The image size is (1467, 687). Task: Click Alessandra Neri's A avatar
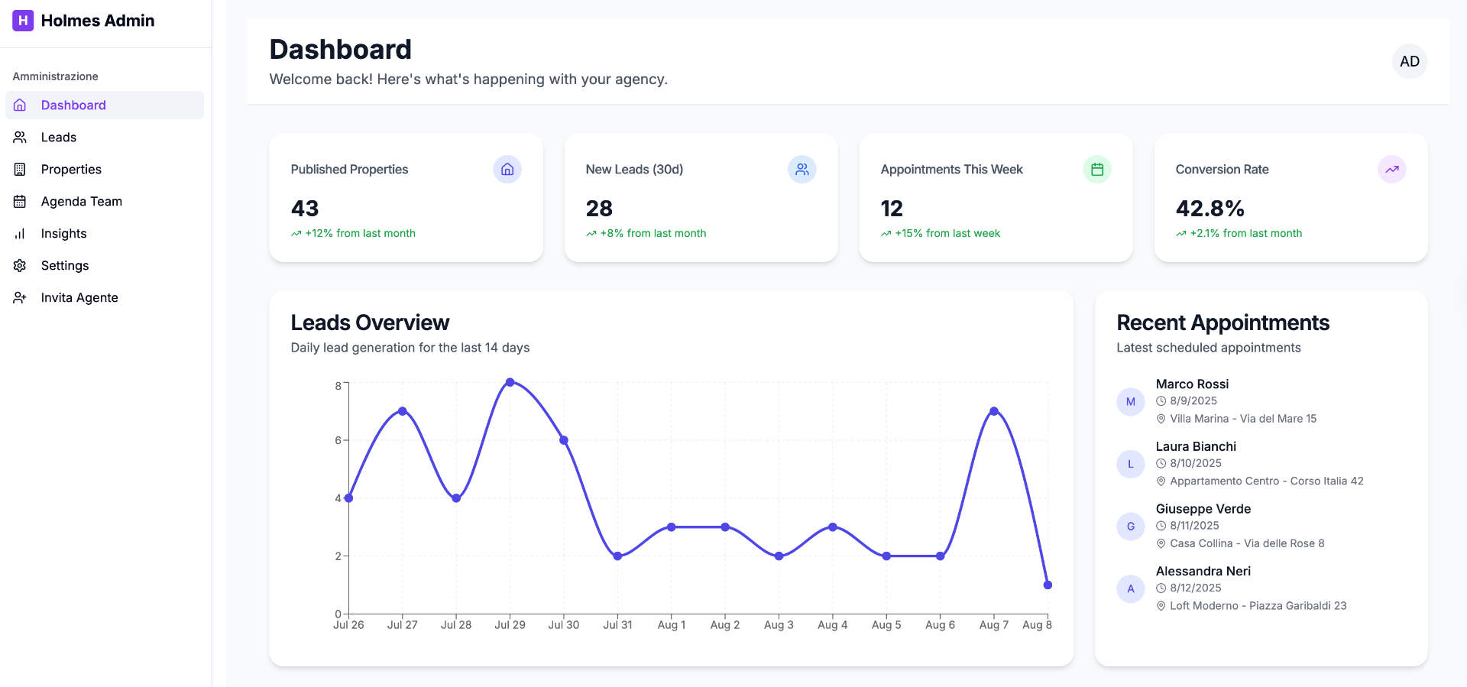click(1130, 589)
